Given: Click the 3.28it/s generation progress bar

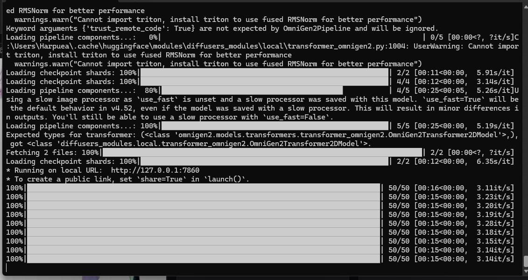Looking at the screenshot, I should (204, 224).
